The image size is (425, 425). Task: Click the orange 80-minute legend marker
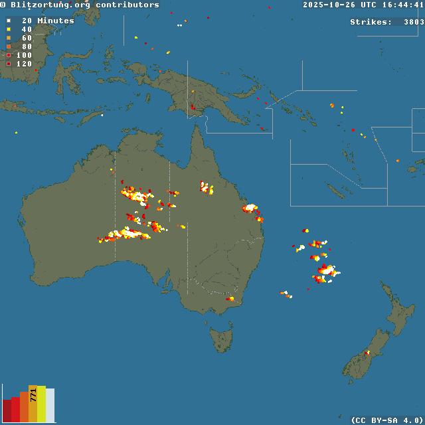point(9,46)
